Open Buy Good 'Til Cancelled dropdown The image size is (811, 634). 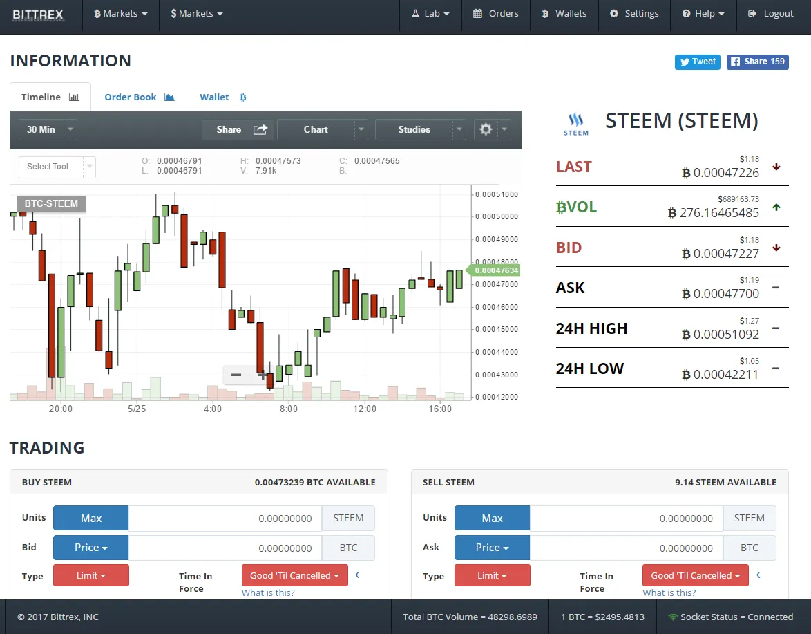click(295, 575)
